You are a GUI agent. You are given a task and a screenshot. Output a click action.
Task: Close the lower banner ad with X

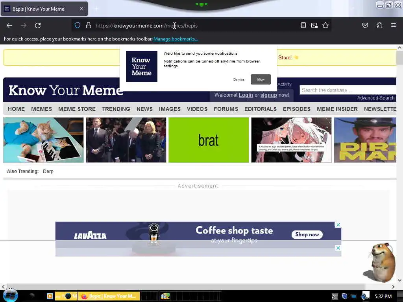tap(338, 248)
